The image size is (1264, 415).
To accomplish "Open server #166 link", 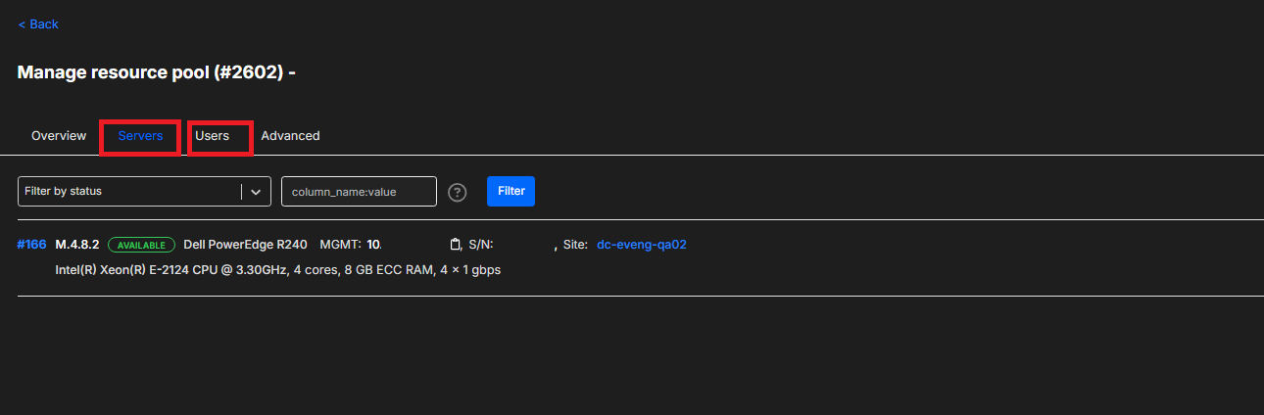I will (x=31, y=245).
